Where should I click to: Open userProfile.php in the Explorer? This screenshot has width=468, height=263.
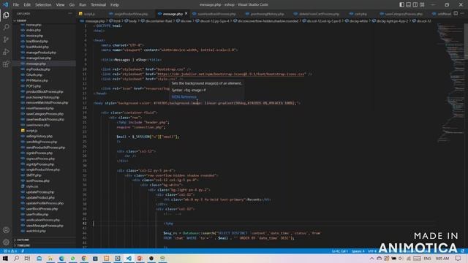point(37,214)
